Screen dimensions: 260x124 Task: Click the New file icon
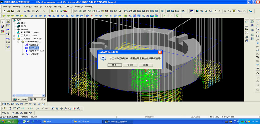tap(4, 11)
